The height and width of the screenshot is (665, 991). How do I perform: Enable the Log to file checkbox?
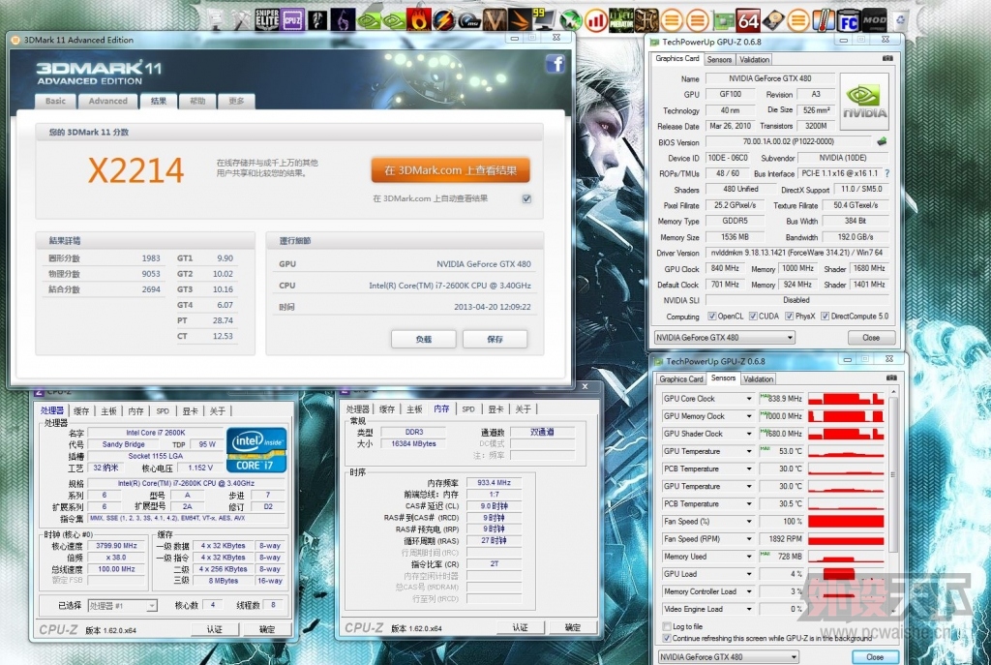click(667, 626)
